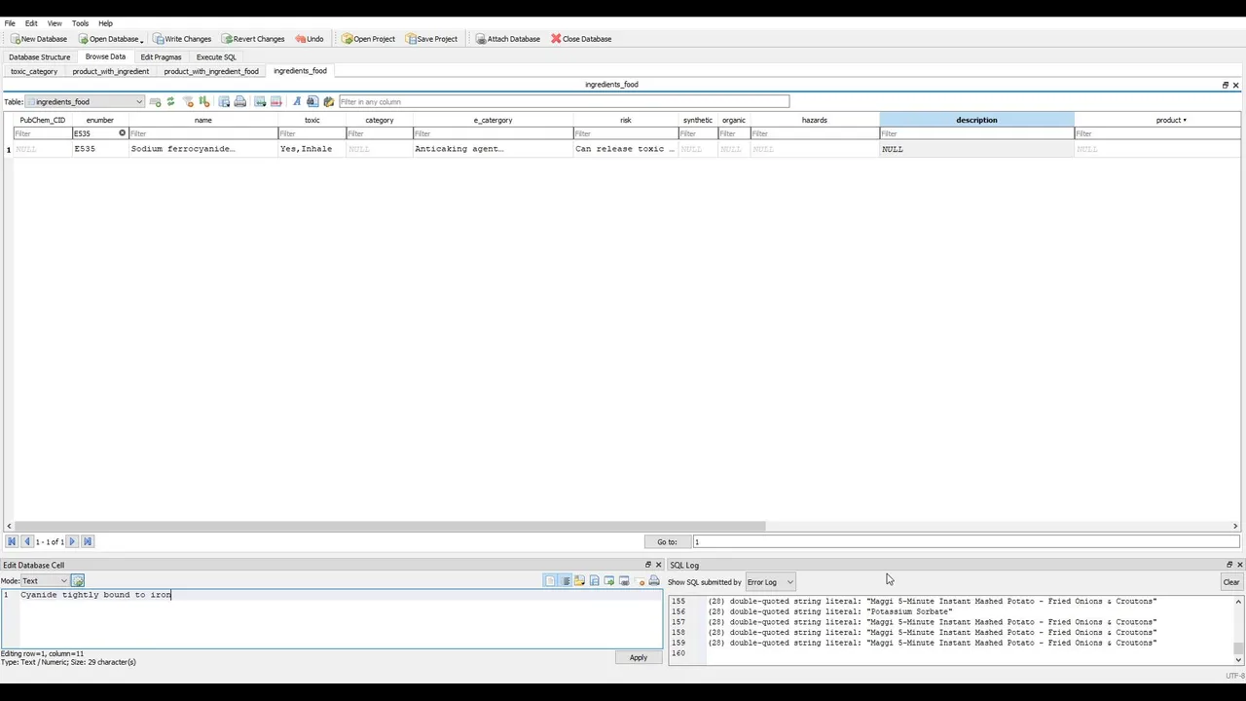Image resolution: width=1246 pixels, height=701 pixels.
Task: Open the Show SQL submitted by dropdown
Action: tap(770, 582)
